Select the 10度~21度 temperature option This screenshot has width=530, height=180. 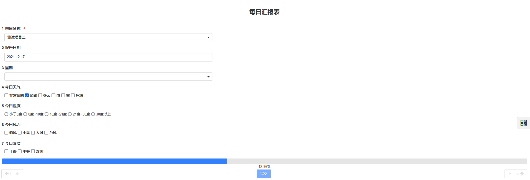point(47,114)
